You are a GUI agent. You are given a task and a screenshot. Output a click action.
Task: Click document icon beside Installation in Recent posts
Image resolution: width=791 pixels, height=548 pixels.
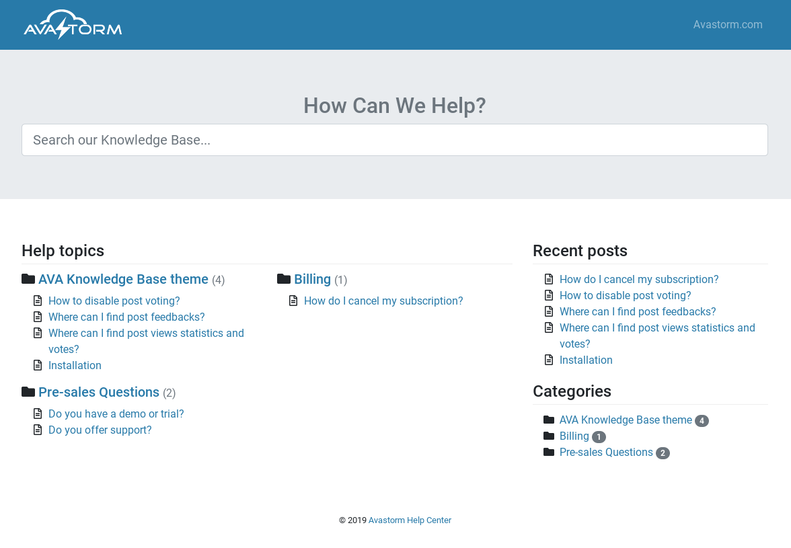tap(549, 360)
